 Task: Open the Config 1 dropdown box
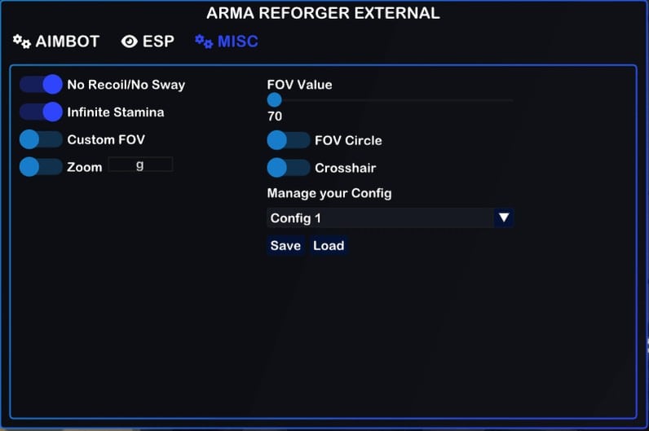click(x=380, y=218)
